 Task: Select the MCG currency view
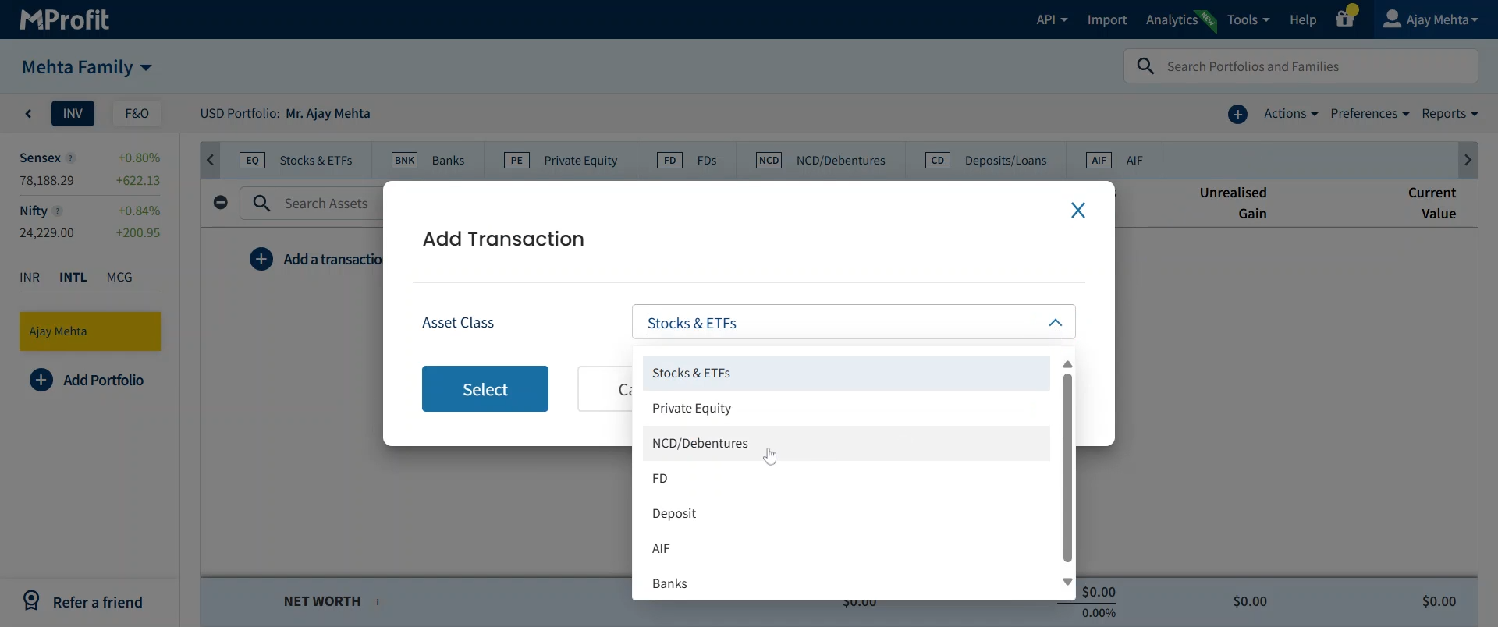pyautogui.click(x=119, y=278)
